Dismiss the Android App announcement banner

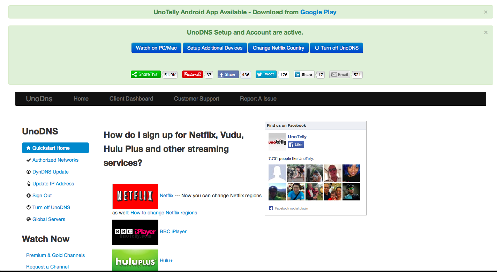pyautogui.click(x=485, y=12)
